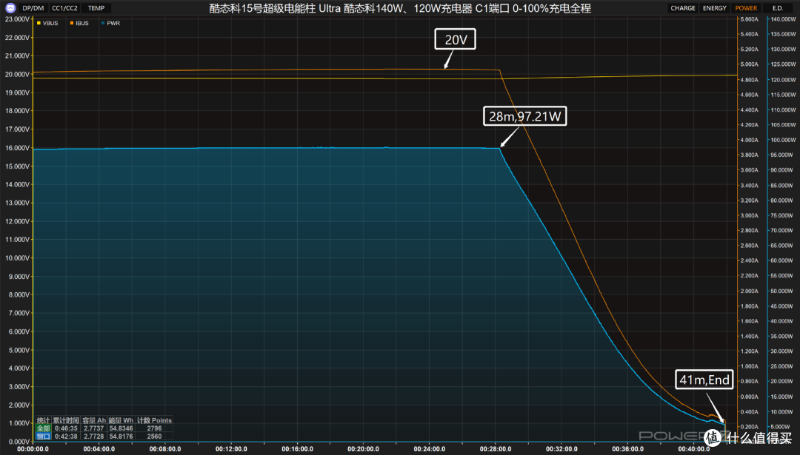The image size is (800, 455).
Task: Click the 20.000V voltage axis label
Action: tap(17, 75)
